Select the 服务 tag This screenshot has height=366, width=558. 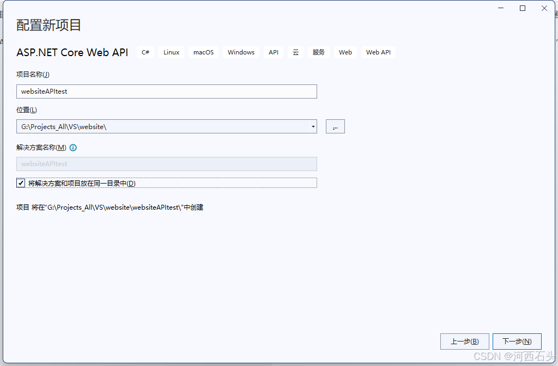pyautogui.click(x=318, y=52)
